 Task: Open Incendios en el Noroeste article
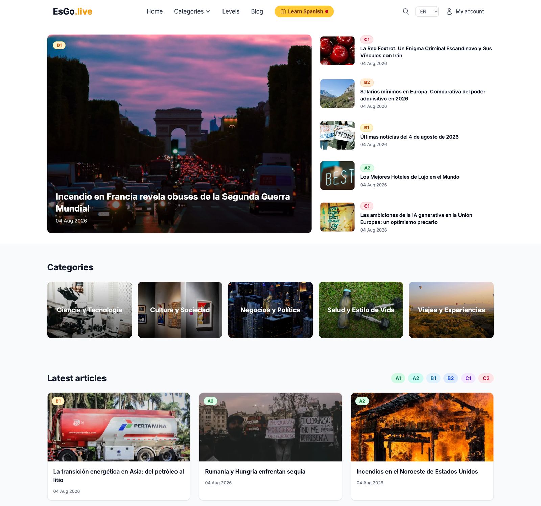(417, 472)
